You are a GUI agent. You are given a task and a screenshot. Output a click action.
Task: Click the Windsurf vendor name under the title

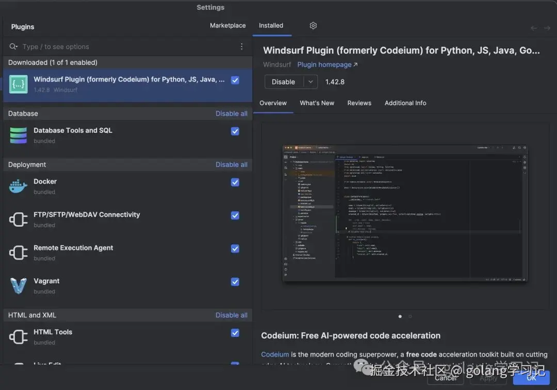[x=277, y=64]
